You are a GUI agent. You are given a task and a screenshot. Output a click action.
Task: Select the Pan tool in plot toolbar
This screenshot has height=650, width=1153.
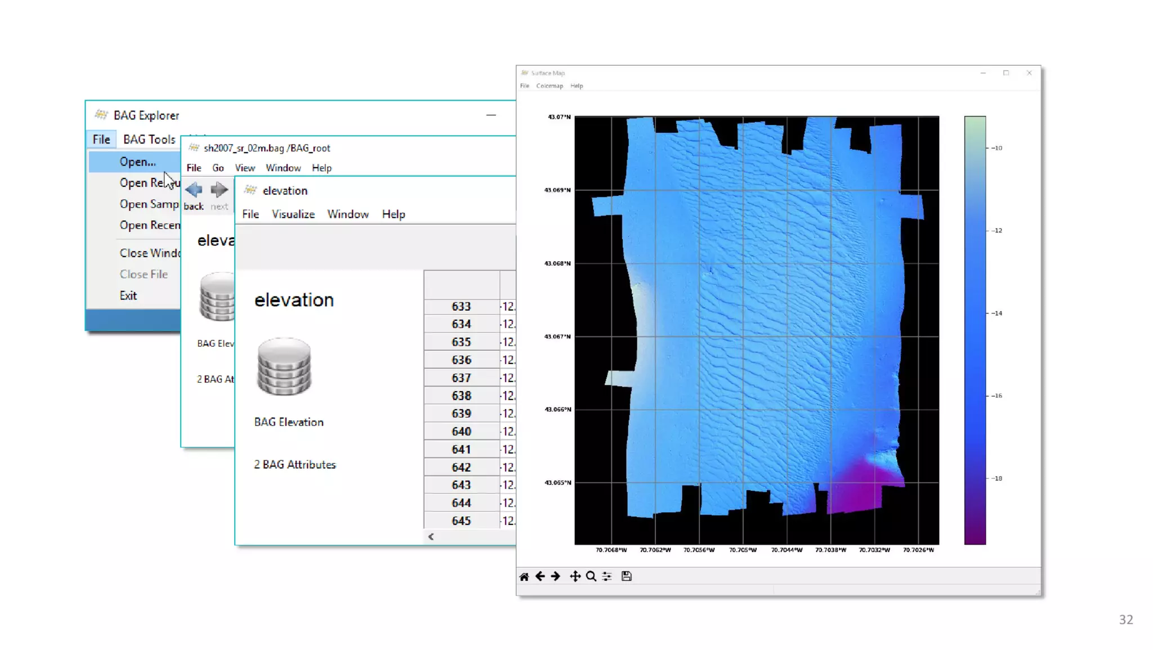point(575,576)
